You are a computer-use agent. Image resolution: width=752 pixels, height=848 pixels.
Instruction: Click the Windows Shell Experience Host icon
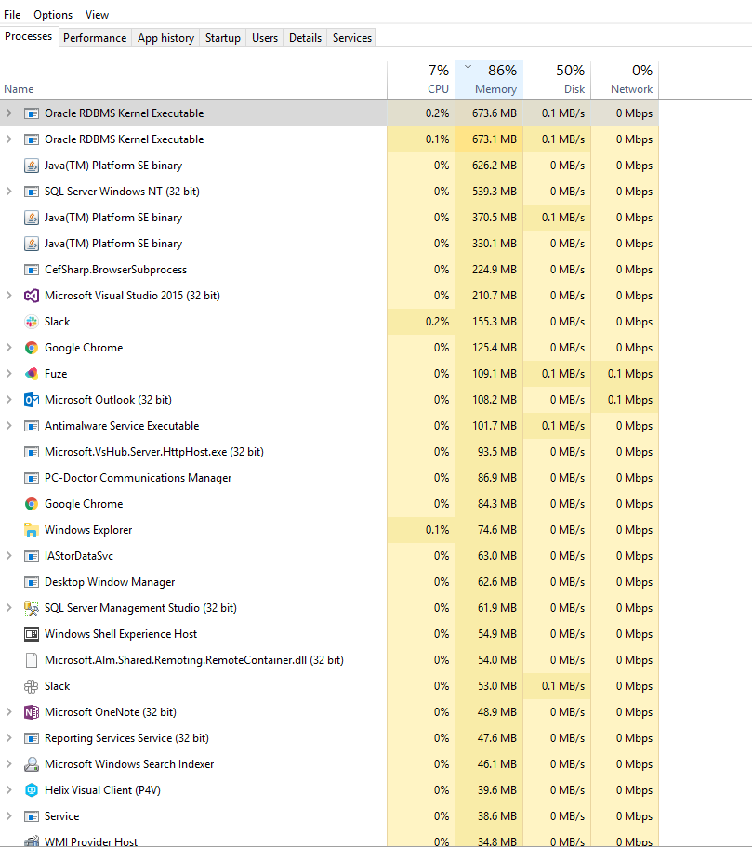[x=32, y=634]
